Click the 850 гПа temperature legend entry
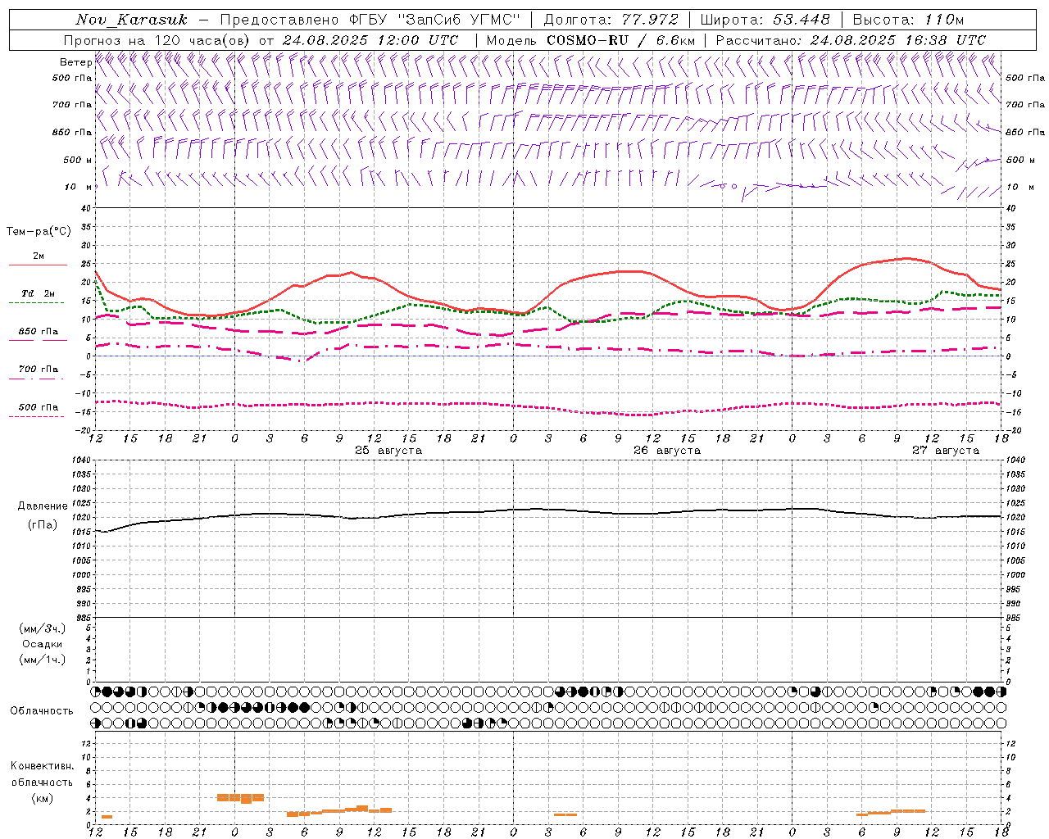The width and height of the screenshot is (1049, 839). [x=38, y=332]
